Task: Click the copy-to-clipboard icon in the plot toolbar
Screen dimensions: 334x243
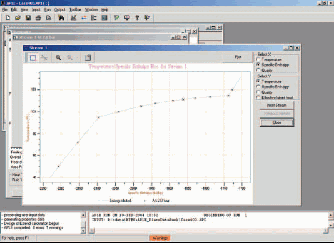Action: 88,57
